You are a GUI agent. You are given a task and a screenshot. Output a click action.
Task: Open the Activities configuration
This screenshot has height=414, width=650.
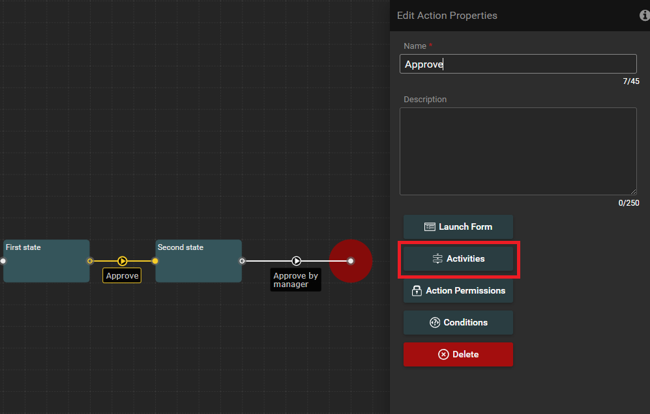[x=458, y=258]
